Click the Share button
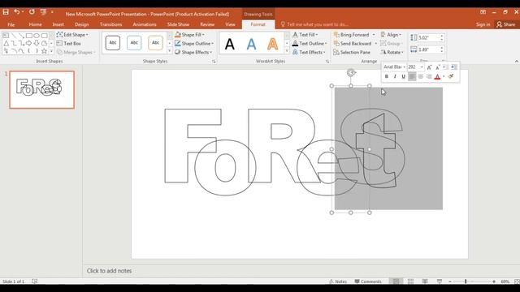520x292 pixels. pyautogui.click(x=506, y=24)
